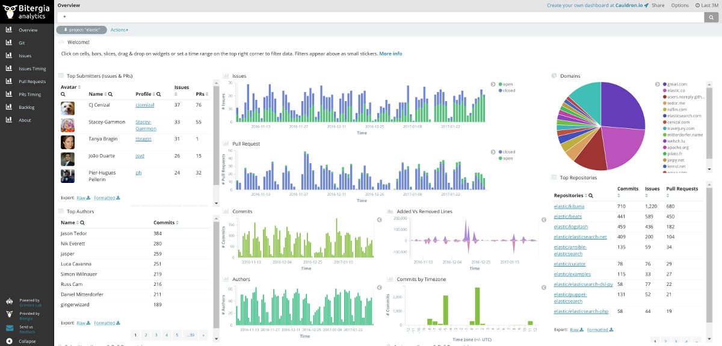Screen dimensions: 722x346
Task: Expand the Commits by Timezone legend
Action: click(x=543, y=288)
